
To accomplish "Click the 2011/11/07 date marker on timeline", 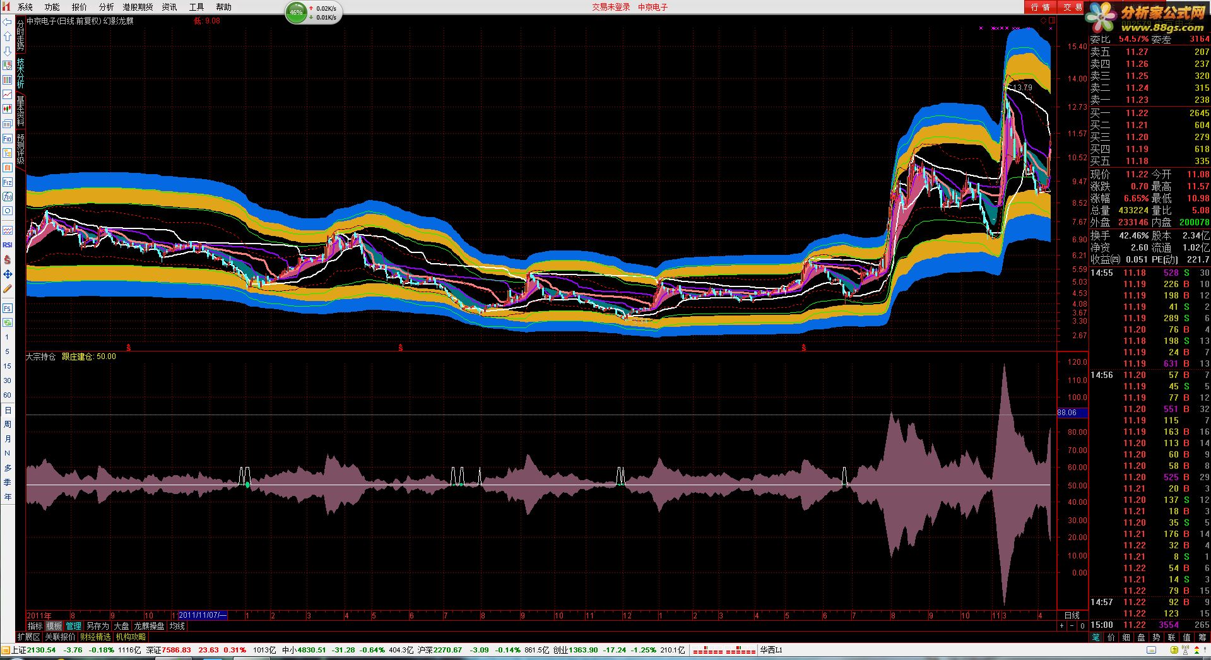I will (x=203, y=615).
